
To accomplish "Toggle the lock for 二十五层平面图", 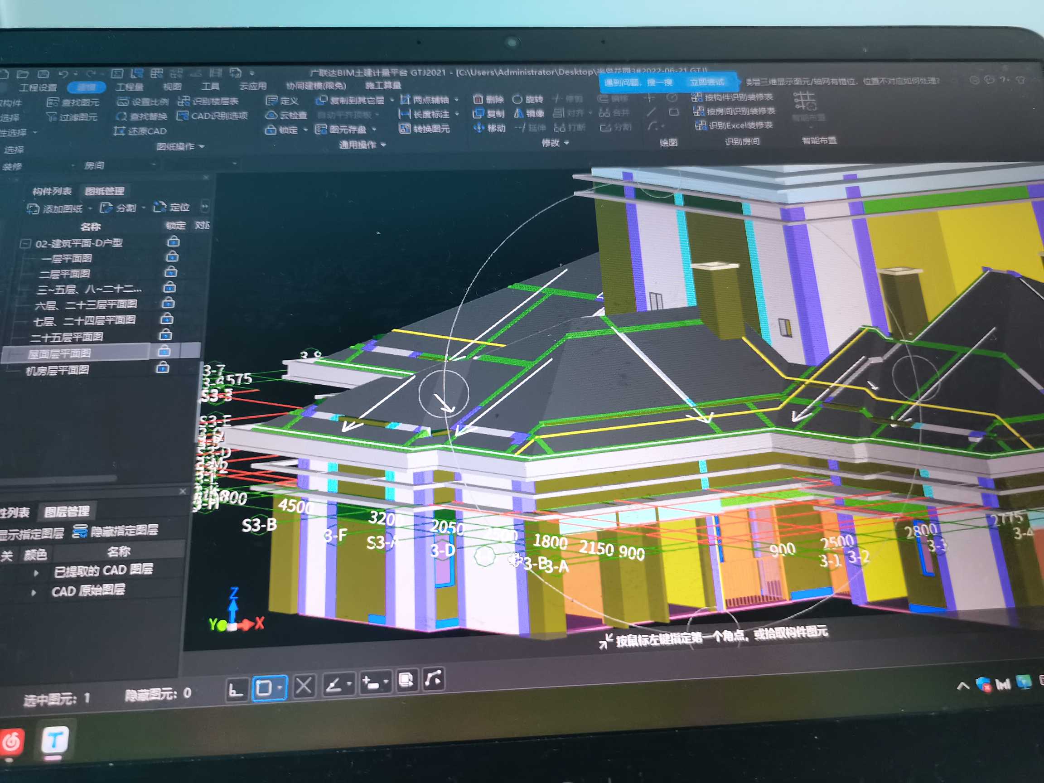I will tap(165, 335).
